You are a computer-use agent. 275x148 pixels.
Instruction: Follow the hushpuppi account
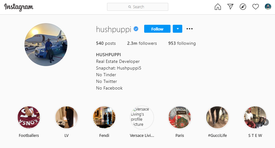point(157,29)
